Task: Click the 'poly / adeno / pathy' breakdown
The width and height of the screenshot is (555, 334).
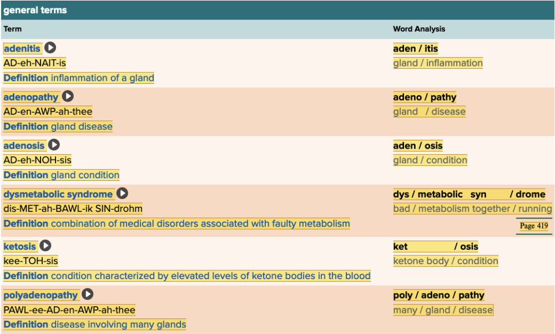Action: 438,295
